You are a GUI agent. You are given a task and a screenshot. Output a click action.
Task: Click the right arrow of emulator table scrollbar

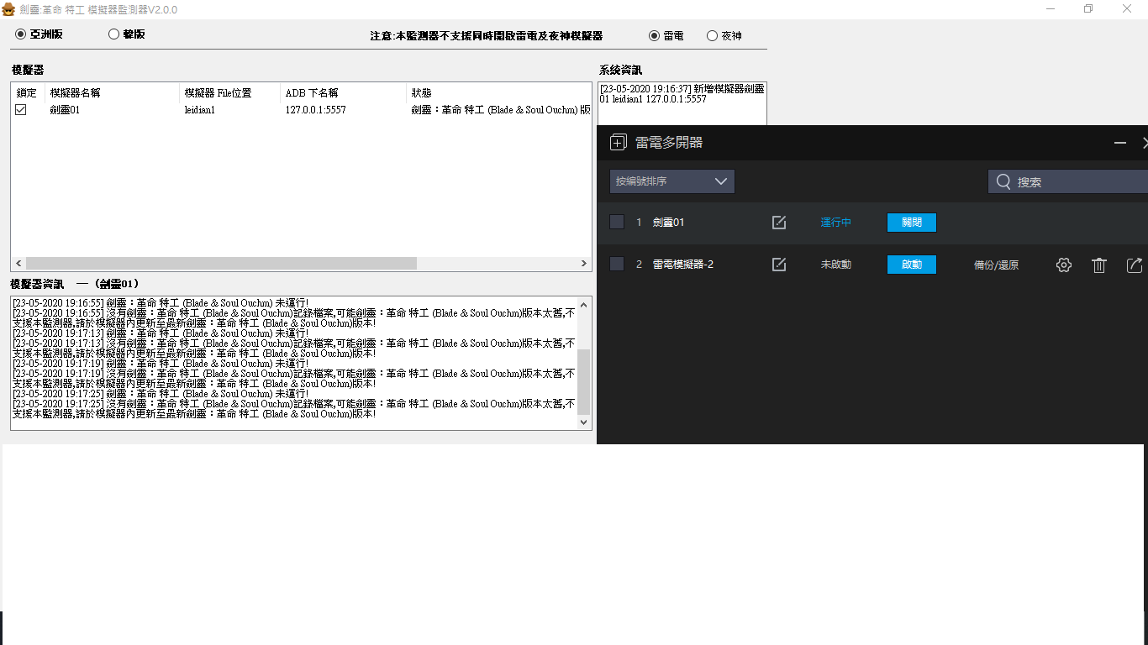point(584,264)
